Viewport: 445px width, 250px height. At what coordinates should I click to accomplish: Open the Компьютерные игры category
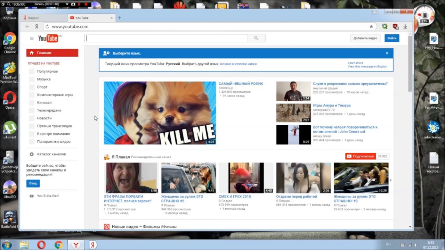pos(55,95)
